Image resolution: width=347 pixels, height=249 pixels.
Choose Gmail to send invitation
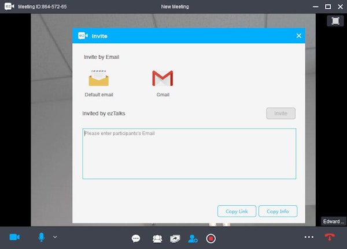[163, 78]
